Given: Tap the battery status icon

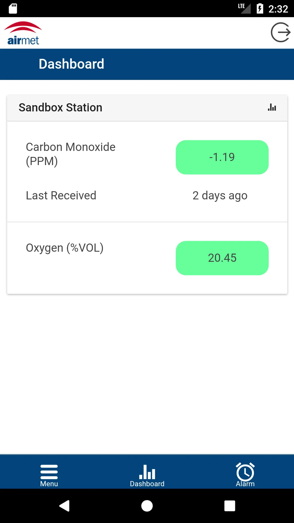Looking at the screenshot, I should pyautogui.click(x=260, y=8).
